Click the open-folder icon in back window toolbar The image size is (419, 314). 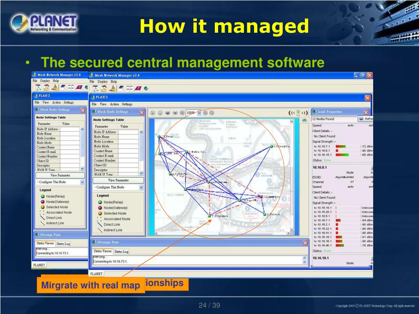pos(47,87)
